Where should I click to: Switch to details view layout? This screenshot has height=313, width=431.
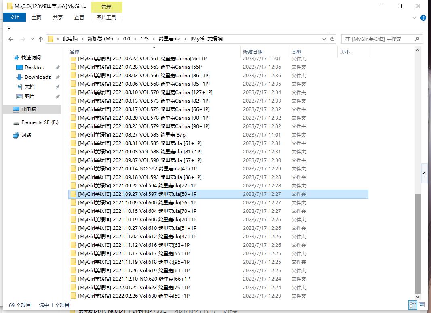[x=413, y=305]
